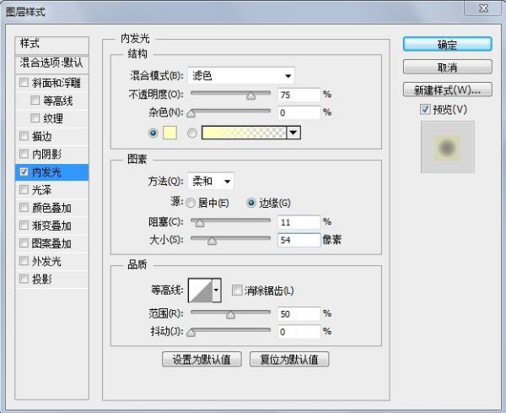Click the 抖动 value field showing 0
The height and width of the screenshot is (413, 506).
pyautogui.click(x=299, y=332)
